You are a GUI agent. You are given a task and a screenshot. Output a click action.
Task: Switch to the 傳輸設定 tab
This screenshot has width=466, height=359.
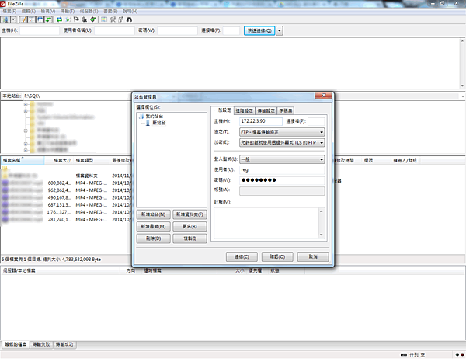coord(266,111)
